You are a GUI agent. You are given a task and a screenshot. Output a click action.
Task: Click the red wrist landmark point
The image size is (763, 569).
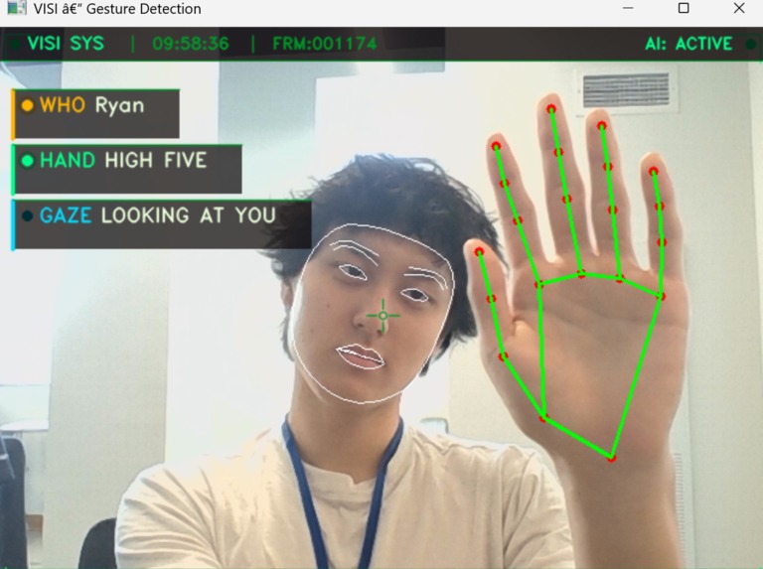click(612, 457)
